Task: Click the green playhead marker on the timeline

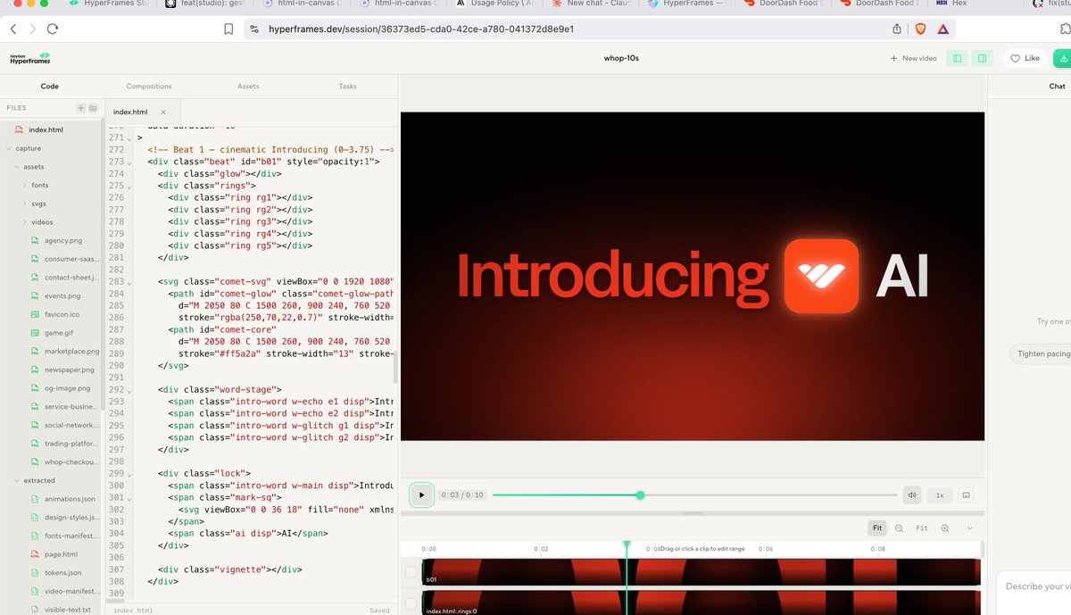Action: click(x=627, y=544)
